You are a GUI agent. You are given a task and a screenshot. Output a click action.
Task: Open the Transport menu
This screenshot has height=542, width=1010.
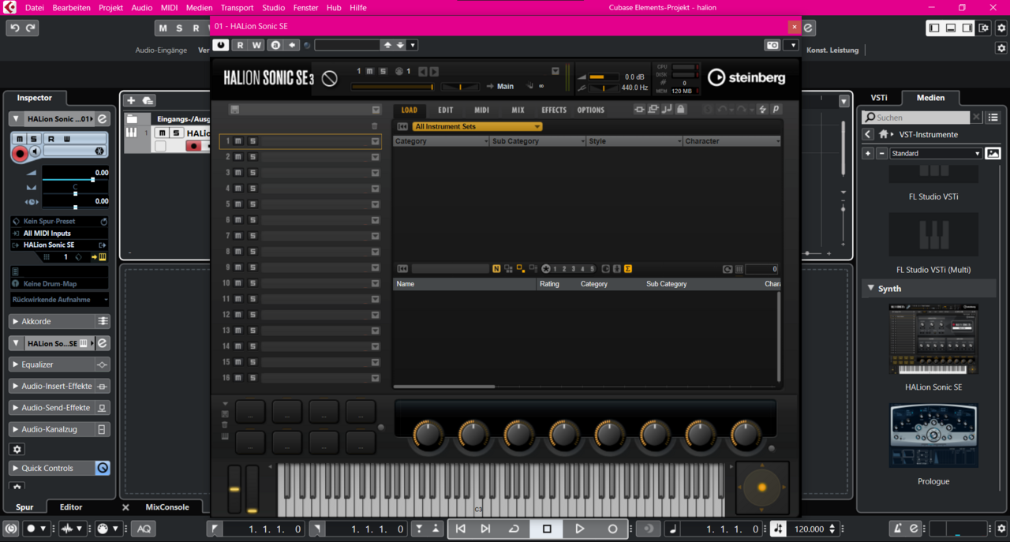pos(237,7)
